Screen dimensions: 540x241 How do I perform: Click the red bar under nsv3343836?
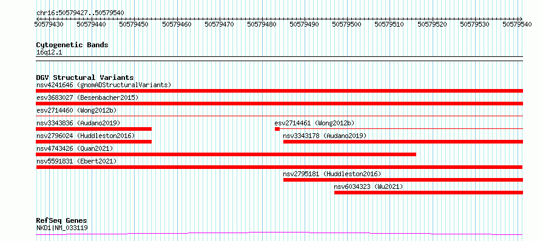pos(93,129)
